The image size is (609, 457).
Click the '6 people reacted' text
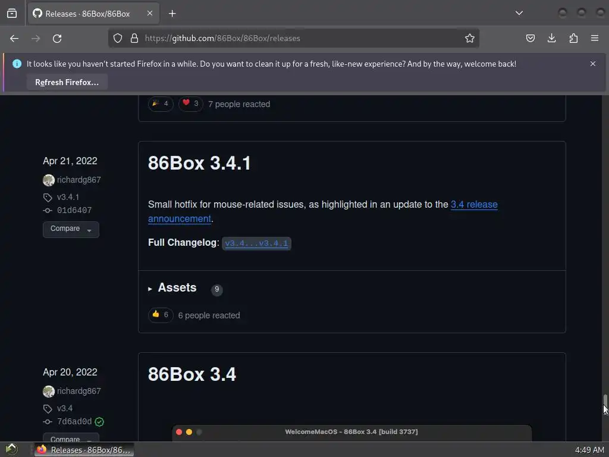(x=209, y=315)
